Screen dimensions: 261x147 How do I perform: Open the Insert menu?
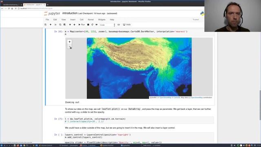73,20
